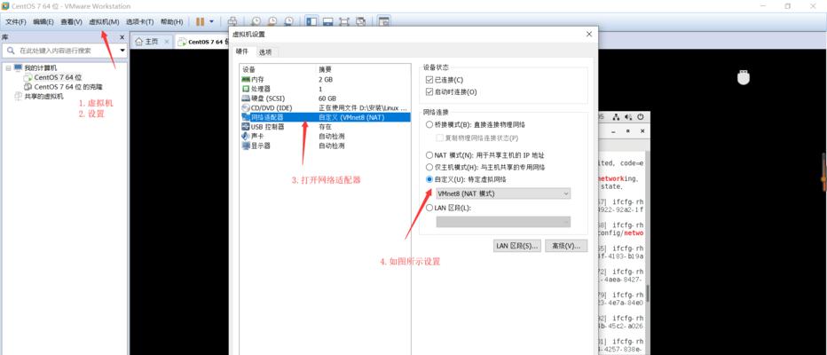Image resolution: width=827 pixels, height=355 pixels.
Task: Select 仅主机模式(H) radio button
Action: (x=429, y=167)
